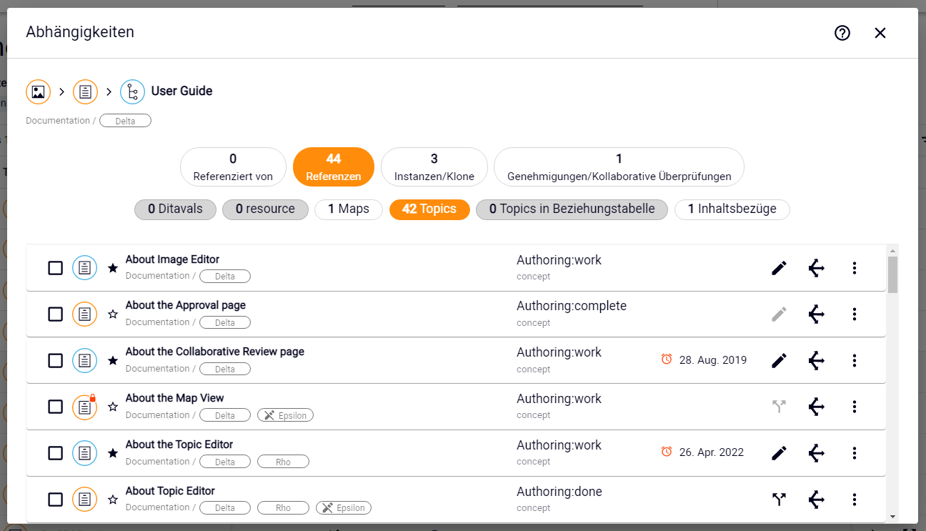Click greyed pencil for About the Approval page
Viewport: 926px width, 531px height.
pyautogui.click(x=779, y=314)
